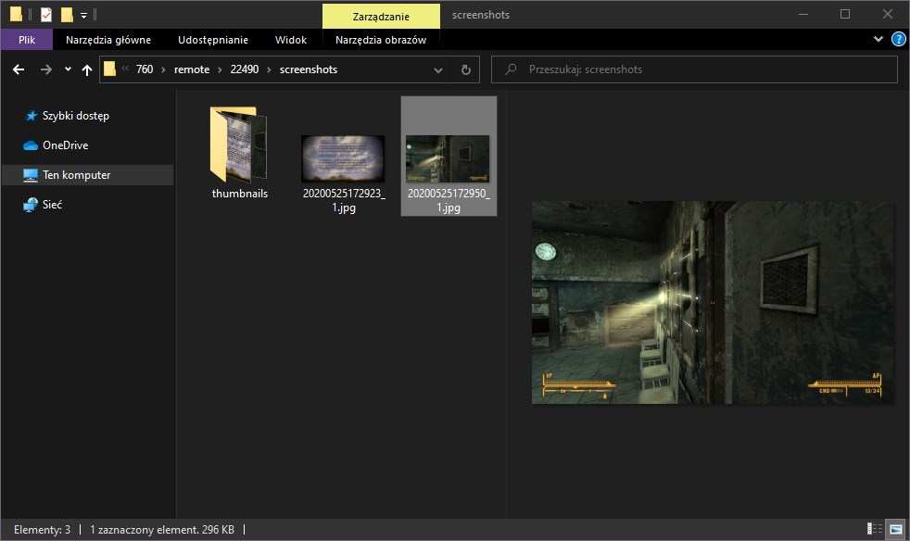910x541 pixels.
Task: Click the Ten komputer monitor icon
Action: tap(31, 175)
